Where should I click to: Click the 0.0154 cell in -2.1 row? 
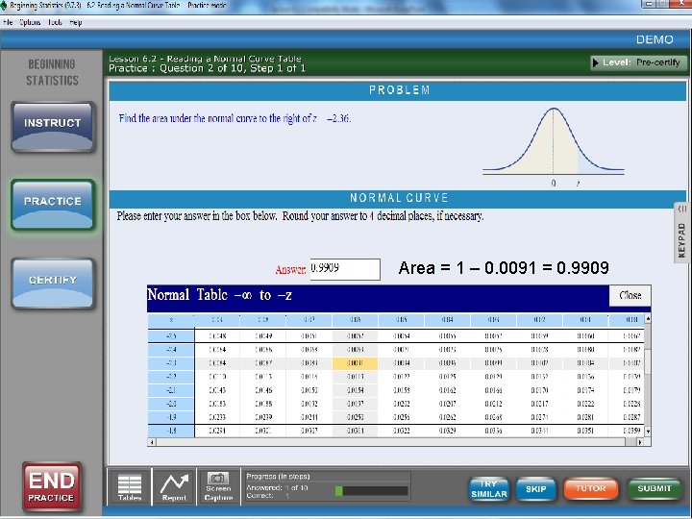pyautogui.click(x=355, y=390)
